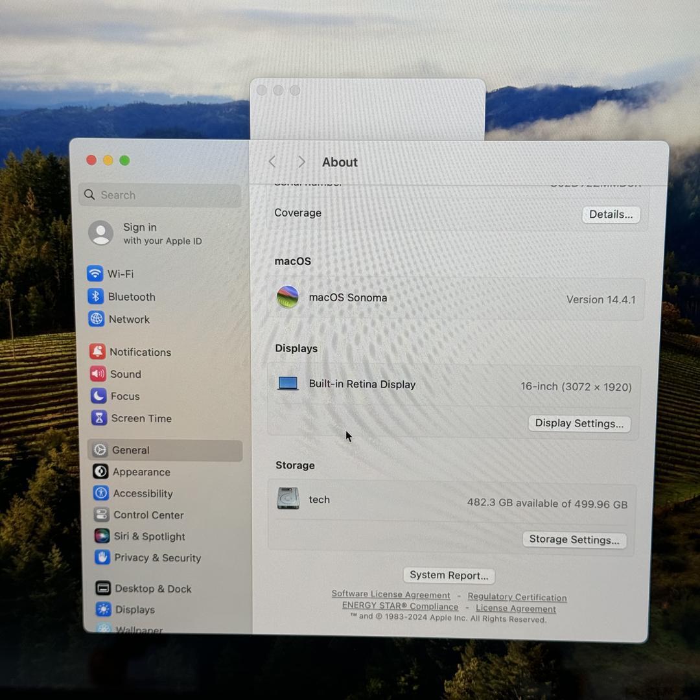The height and width of the screenshot is (700, 700).
Task: Click the search magnifier icon
Action: 89,194
